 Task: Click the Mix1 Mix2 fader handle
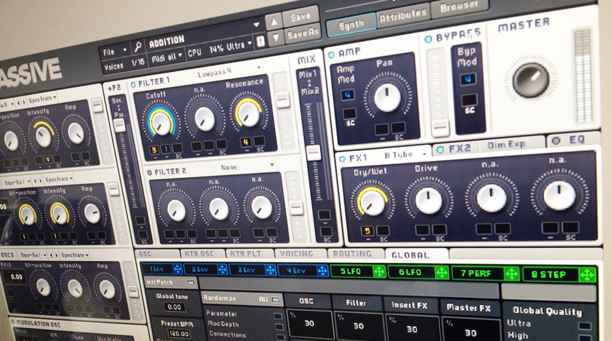[313, 153]
